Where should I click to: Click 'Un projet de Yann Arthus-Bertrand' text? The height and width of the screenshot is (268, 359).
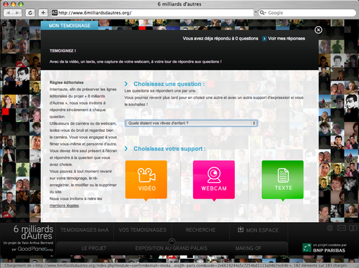pos(28,243)
